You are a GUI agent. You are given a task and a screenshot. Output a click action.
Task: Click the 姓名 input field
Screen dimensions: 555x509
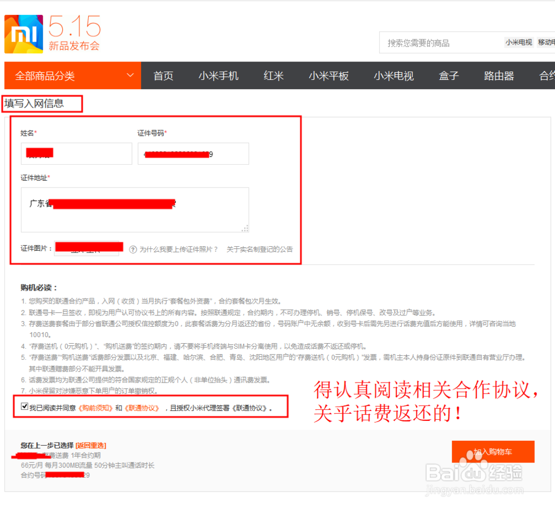click(x=77, y=154)
